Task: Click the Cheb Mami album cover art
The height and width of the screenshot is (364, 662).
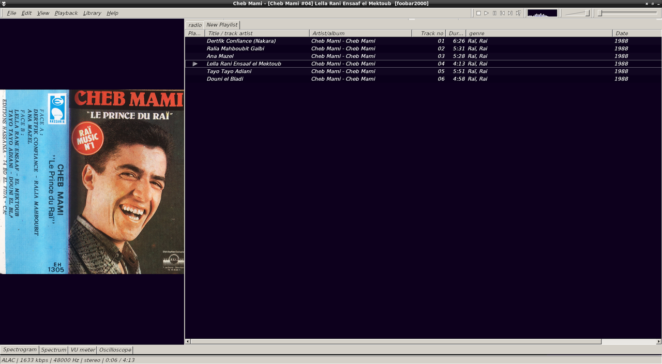Action: pyautogui.click(x=92, y=181)
